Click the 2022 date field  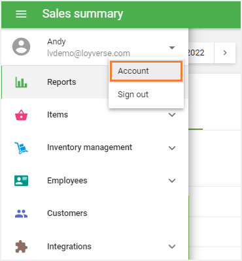click(201, 53)
